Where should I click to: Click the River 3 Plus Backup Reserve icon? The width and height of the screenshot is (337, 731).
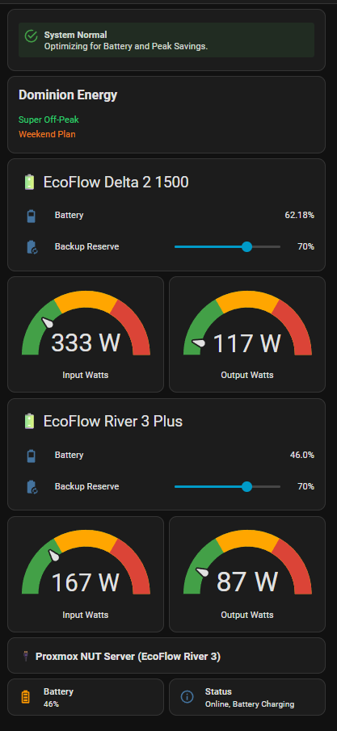click(32, 487)
